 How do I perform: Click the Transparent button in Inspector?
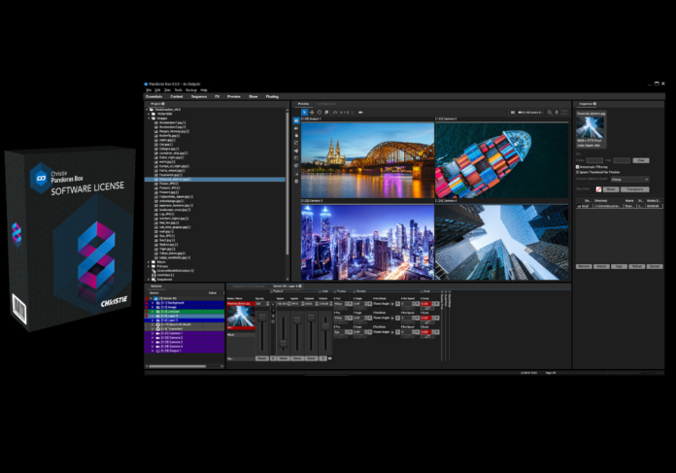click(634, 189)
